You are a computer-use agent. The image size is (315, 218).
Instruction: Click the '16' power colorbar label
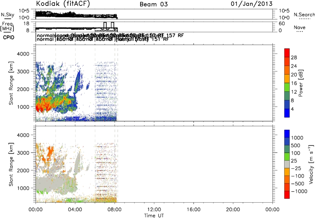click(x=294, y=83)
